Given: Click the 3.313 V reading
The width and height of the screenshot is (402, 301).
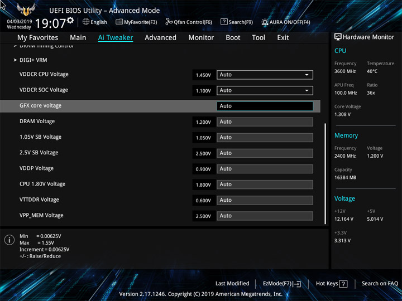Looking at the screenshot, I should (342, 241).
